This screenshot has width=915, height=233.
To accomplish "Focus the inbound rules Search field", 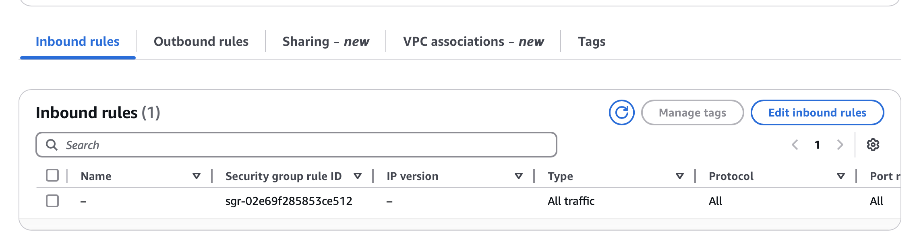I will pyautogui.click(x=296, y=145).
